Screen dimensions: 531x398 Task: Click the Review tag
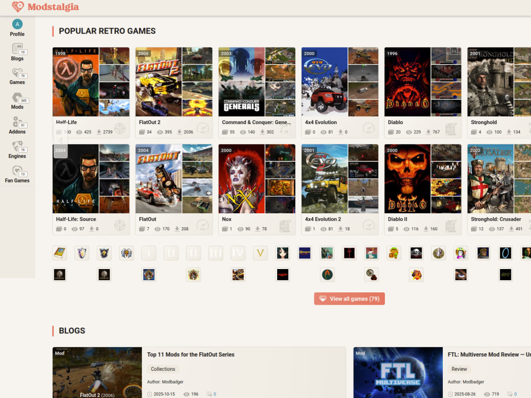pos(459,369)
